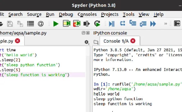Click the IPython console pane title
This screenshot has height=112, width=182.
coord(110,33)
